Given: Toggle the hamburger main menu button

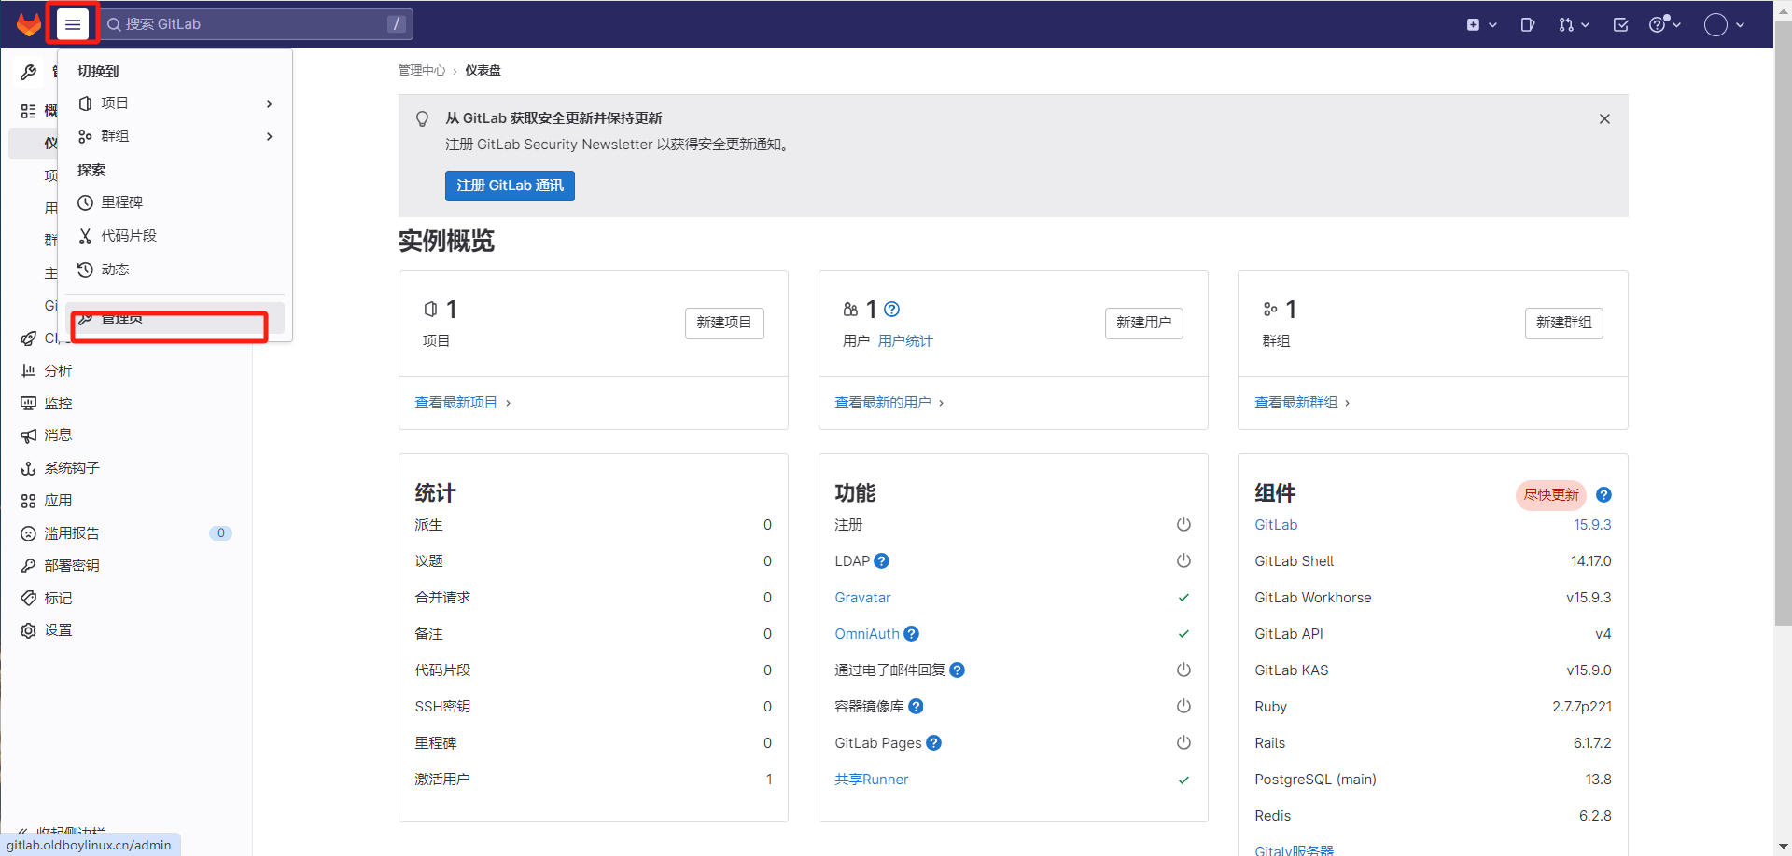Looking at the screenshot, I should 73,24.
